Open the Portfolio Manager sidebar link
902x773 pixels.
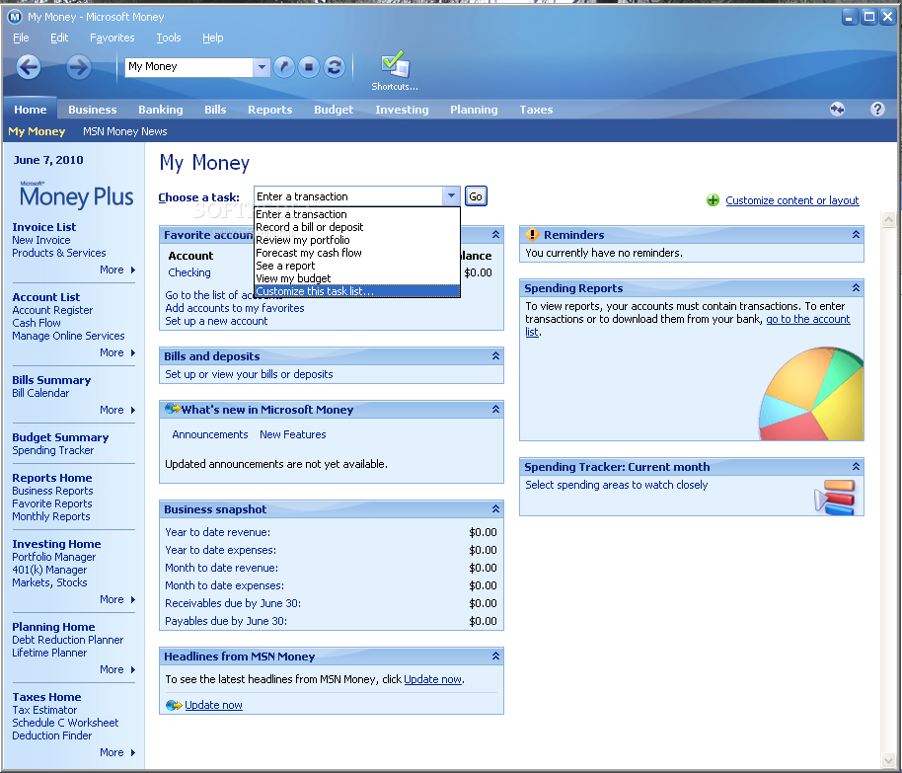pyautogui.click(x=54, y=557)
